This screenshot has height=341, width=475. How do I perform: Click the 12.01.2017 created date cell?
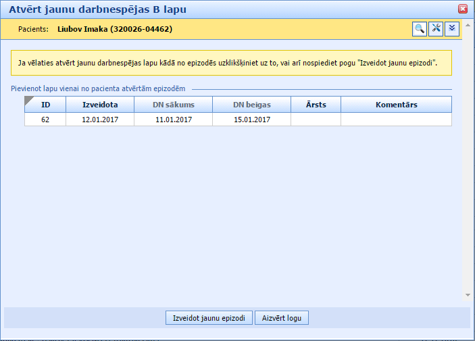pos(100,120)
